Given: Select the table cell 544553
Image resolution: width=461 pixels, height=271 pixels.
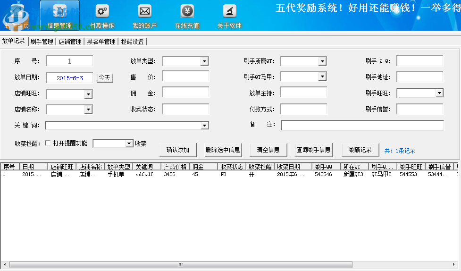Looking at the screenshot, I should pyautogui.click(x=408, y=175).
